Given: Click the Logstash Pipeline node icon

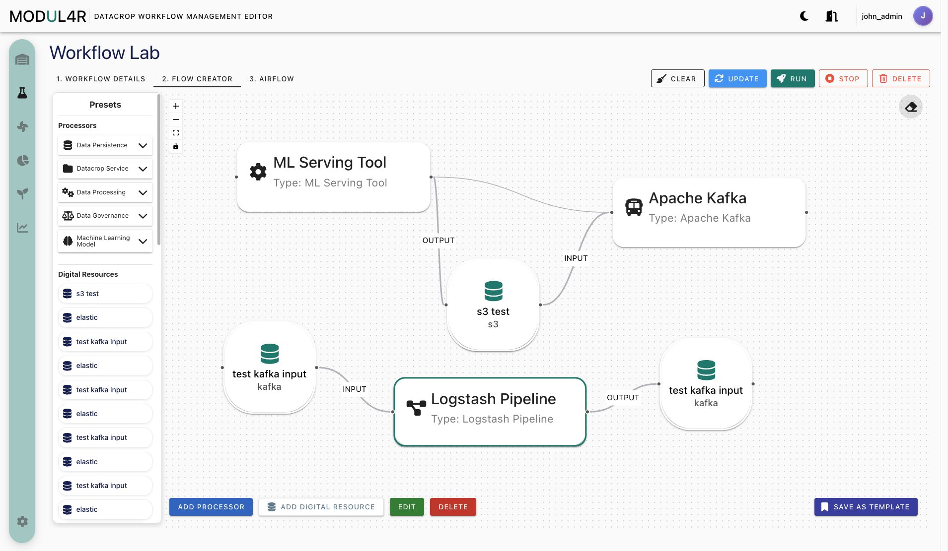Looking at the screenshot, I should coord(416,408).
